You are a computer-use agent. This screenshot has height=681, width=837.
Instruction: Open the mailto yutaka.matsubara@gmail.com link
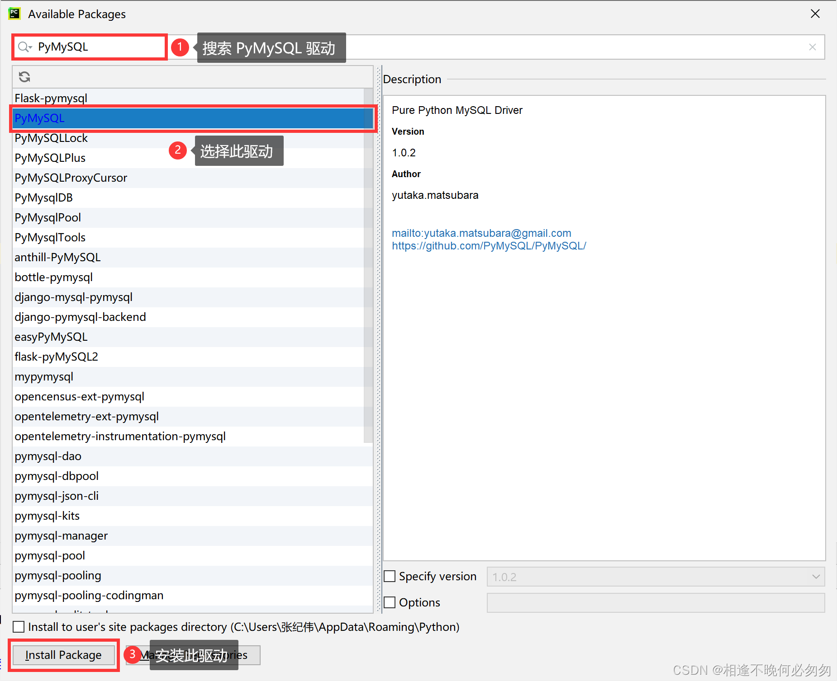481,233
